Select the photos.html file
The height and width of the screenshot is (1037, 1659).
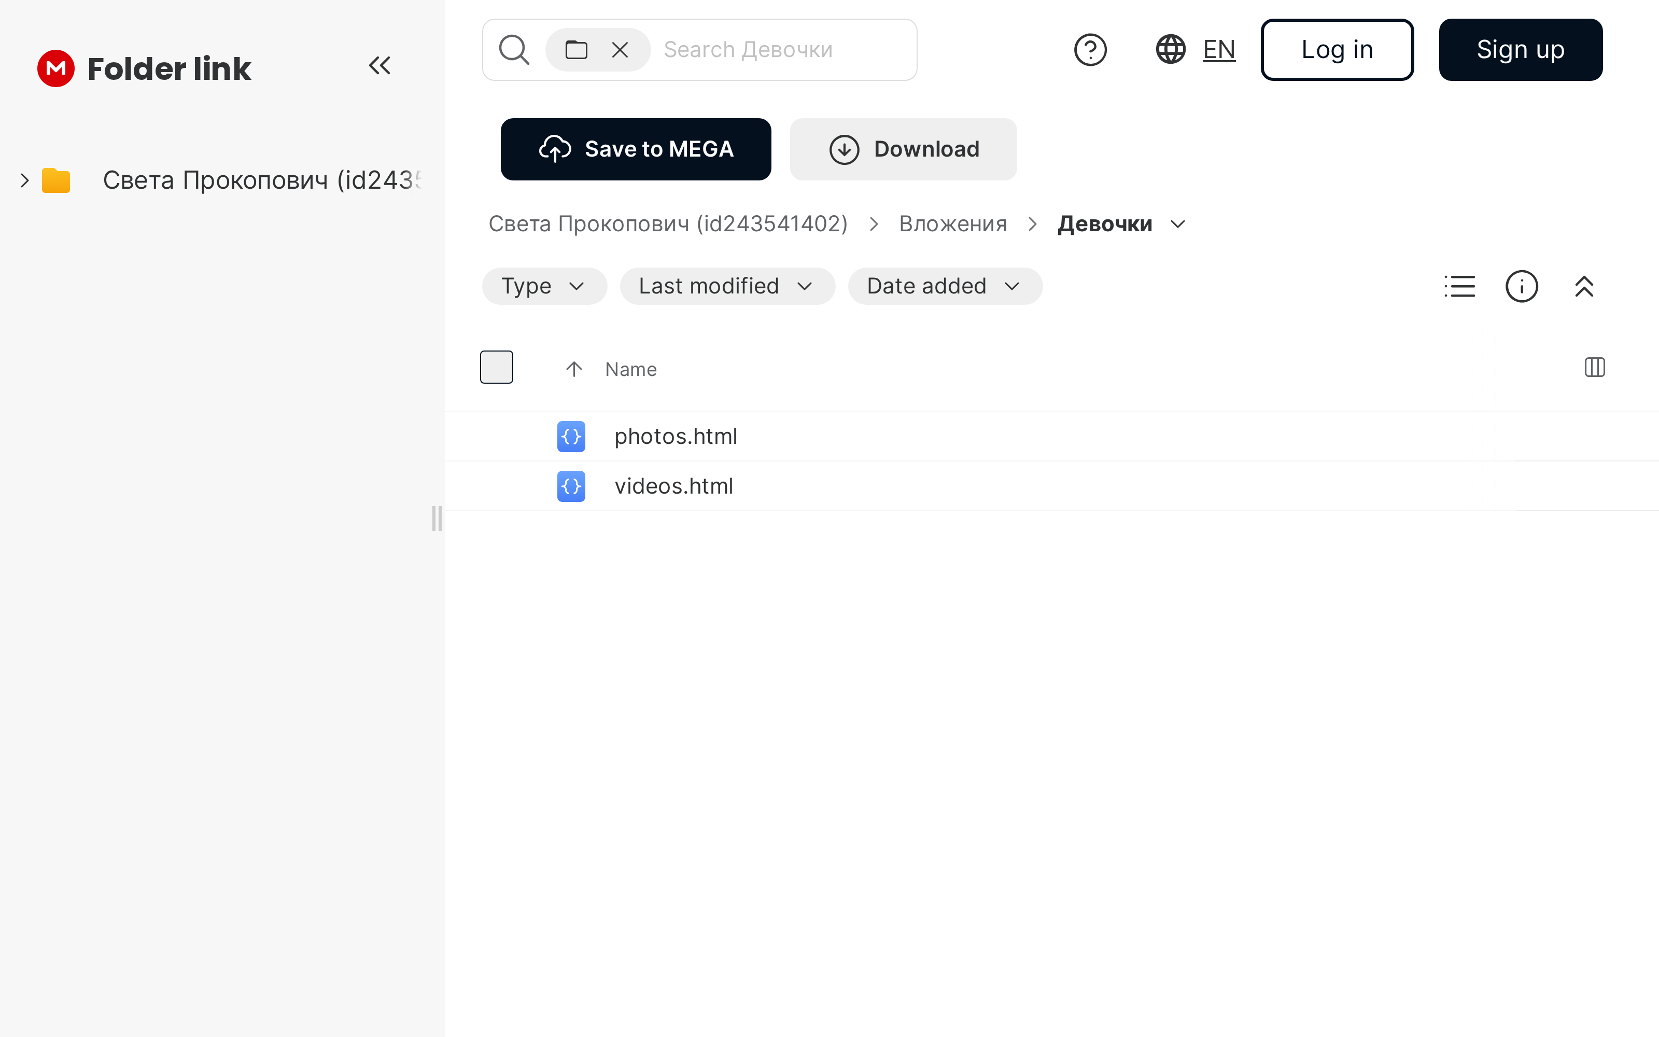click(675, 436)
